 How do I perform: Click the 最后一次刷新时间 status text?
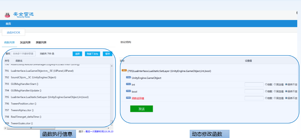pyautogui.click(x=99, y=132)
